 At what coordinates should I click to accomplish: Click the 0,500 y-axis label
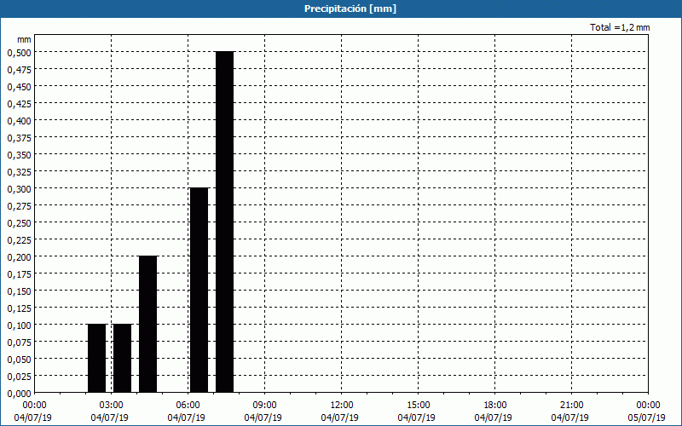pyautogui.click(x=19, y=53)
